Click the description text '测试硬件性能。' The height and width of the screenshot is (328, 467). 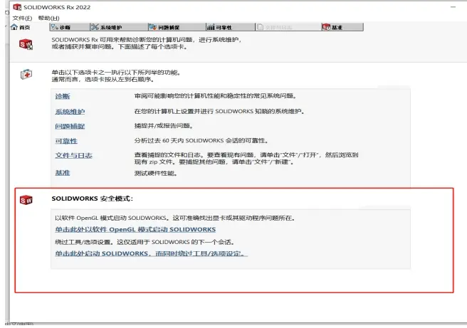[x=156, y=173]
